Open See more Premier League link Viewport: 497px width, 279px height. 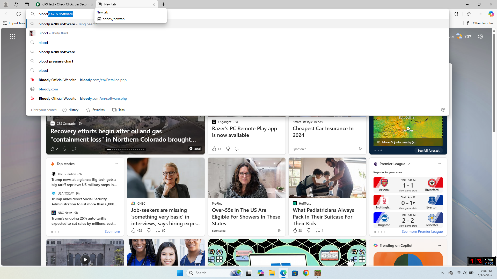tap(422, 232)
